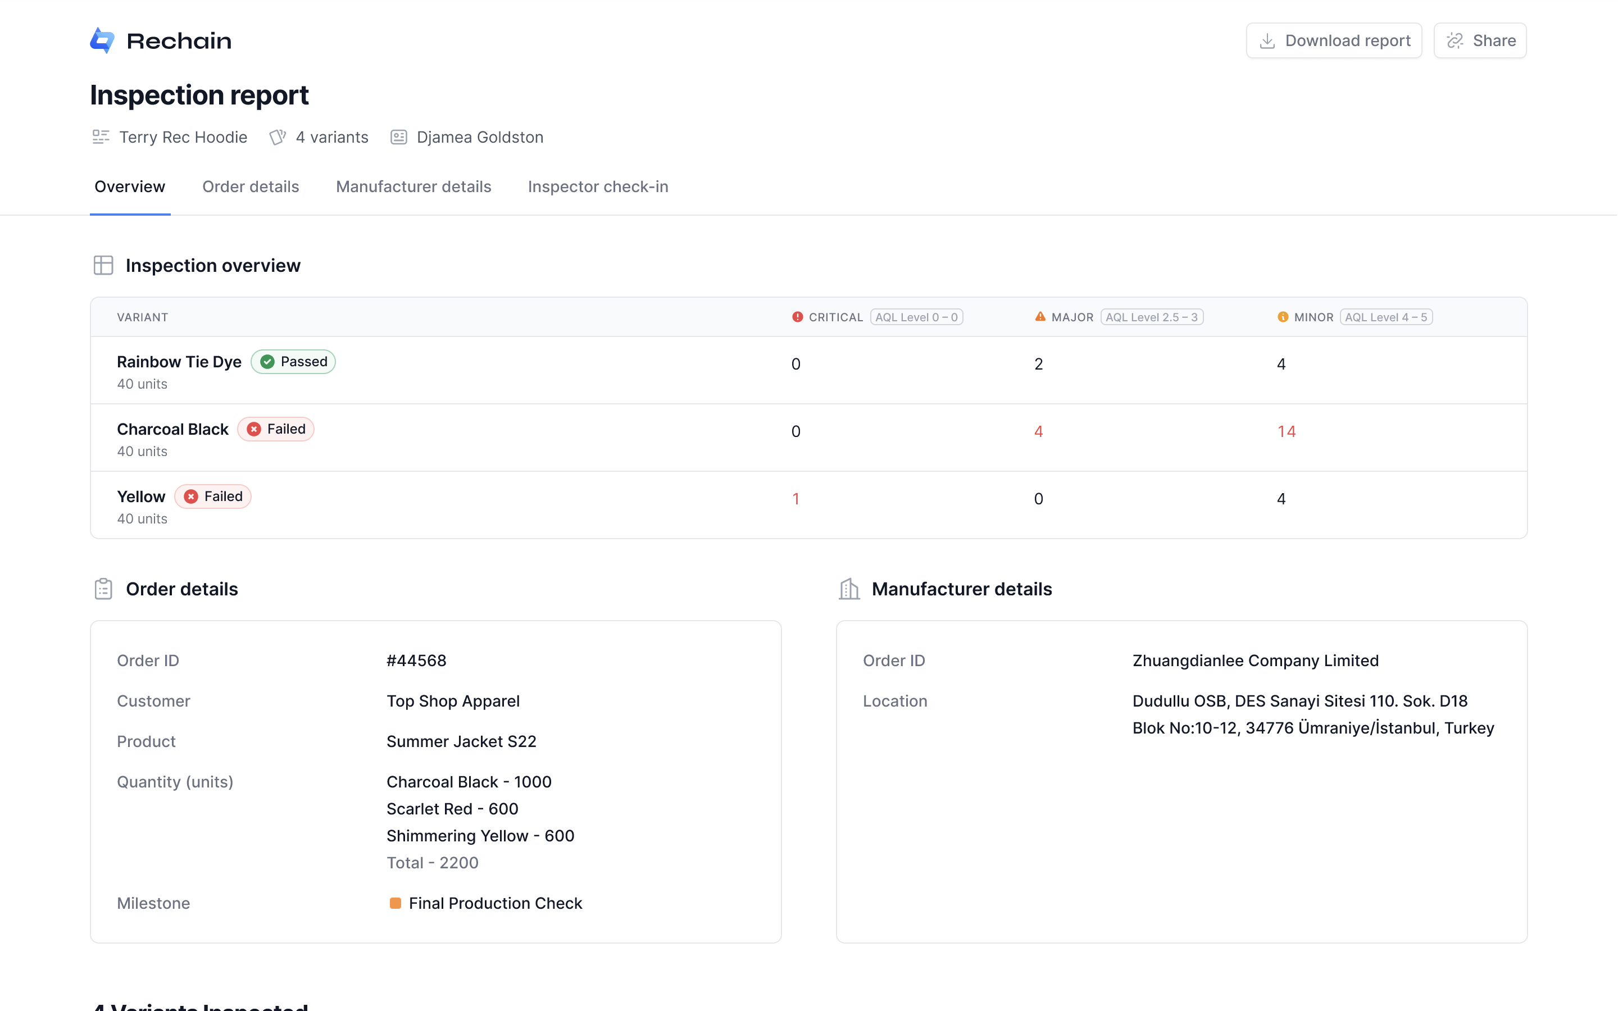Click the Manufacturer details building icon
The image size is (1618, 1011).
tap(849, 589)
